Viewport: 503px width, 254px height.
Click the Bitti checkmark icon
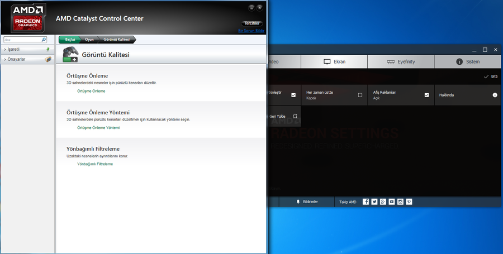click(x=486, y=76)
